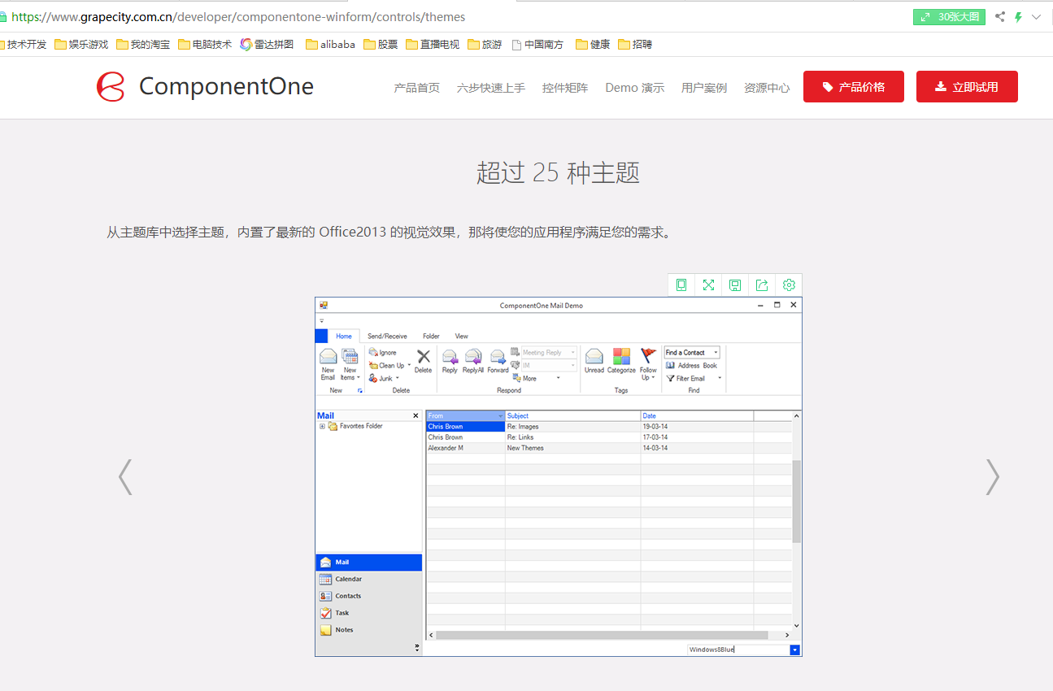The width and height of the screenshot is (1053, 691).
Task: Click the ReplyAll button in ribbon
Action: (x=473, y=361)
